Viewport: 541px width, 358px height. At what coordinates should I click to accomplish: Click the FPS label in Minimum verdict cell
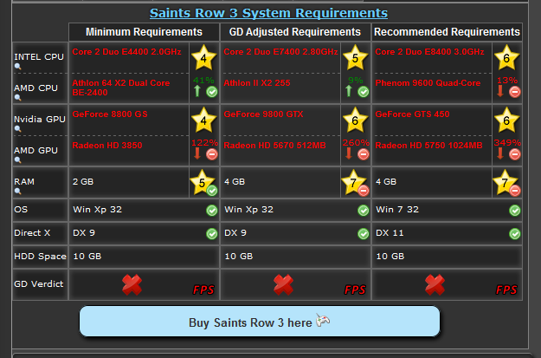coord(203,290)
